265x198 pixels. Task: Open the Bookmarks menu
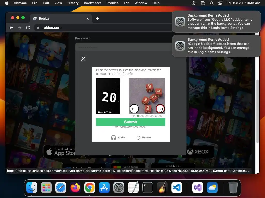click(93, 3)
